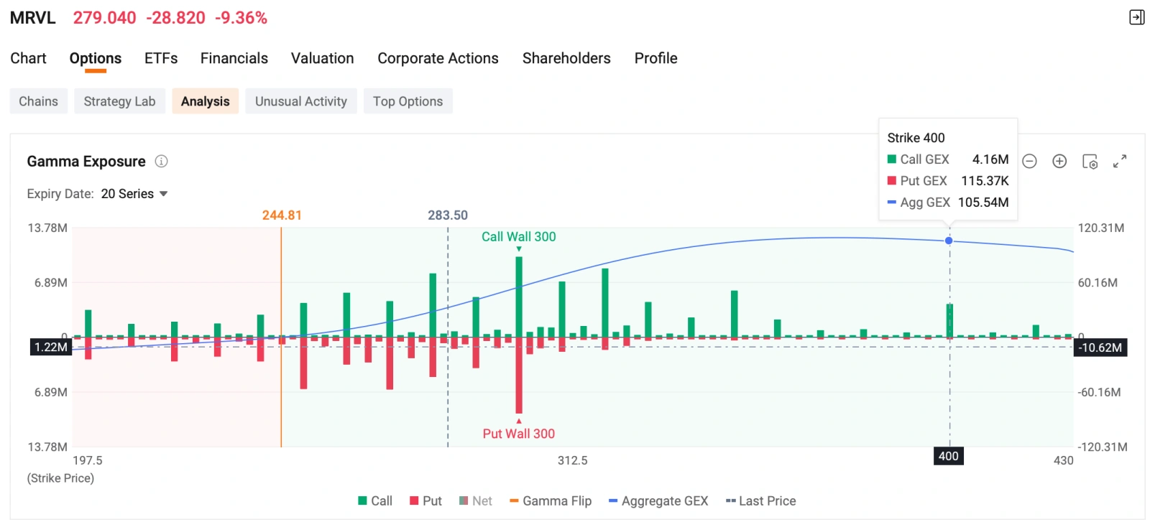The image size is (1150, 522).
Task: Expand the Expiry Date 20 Series dropdown
Action: pyautogui.click(x=134, y=194)
